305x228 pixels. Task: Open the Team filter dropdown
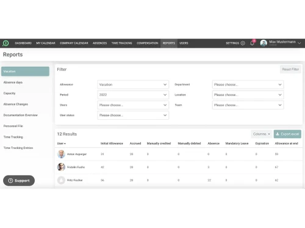248,105
